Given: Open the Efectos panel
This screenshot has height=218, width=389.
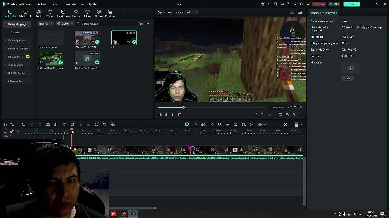Looking at the screenshot, I should pos(76,14).
